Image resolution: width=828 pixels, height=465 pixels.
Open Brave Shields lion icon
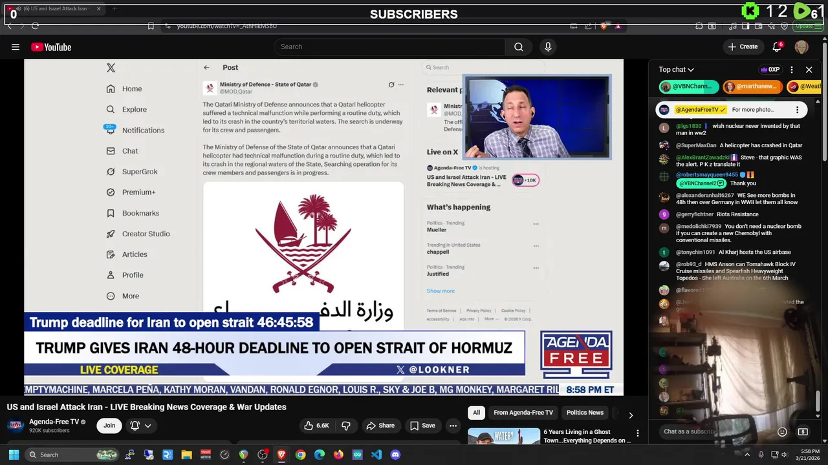click(x=604, y=26)
